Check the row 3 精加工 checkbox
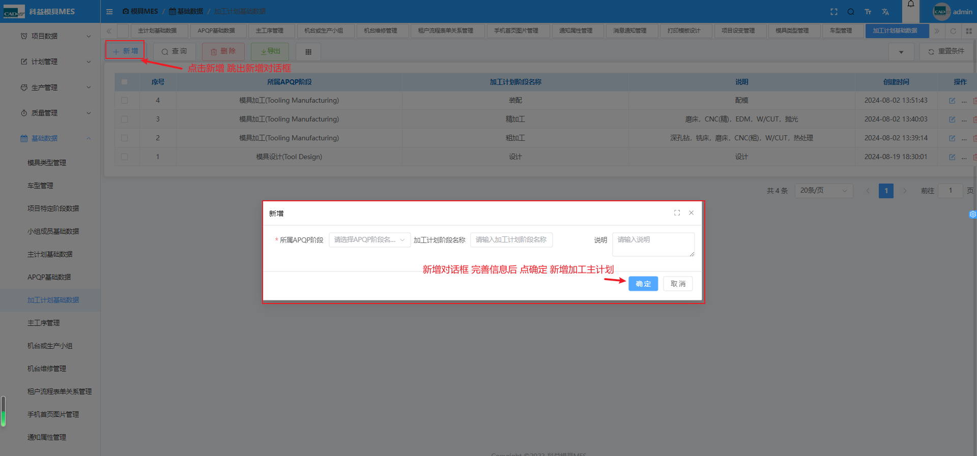This screenshot has height=456, width=977. pos(124,119)
